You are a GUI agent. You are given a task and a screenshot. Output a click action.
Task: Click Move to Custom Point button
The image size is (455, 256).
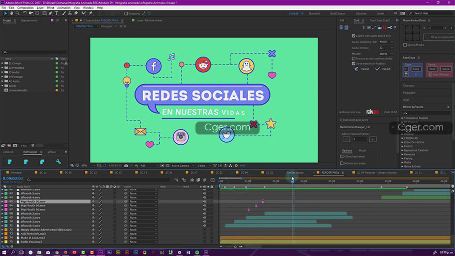439,37
